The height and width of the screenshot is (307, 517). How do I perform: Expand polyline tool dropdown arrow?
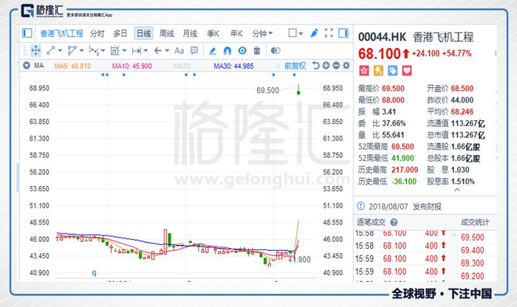[x=81, y=51]
